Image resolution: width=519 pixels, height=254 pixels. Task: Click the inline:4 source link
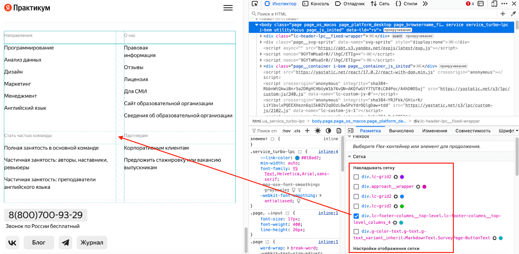pyautogui.click(x=328, y=151)
